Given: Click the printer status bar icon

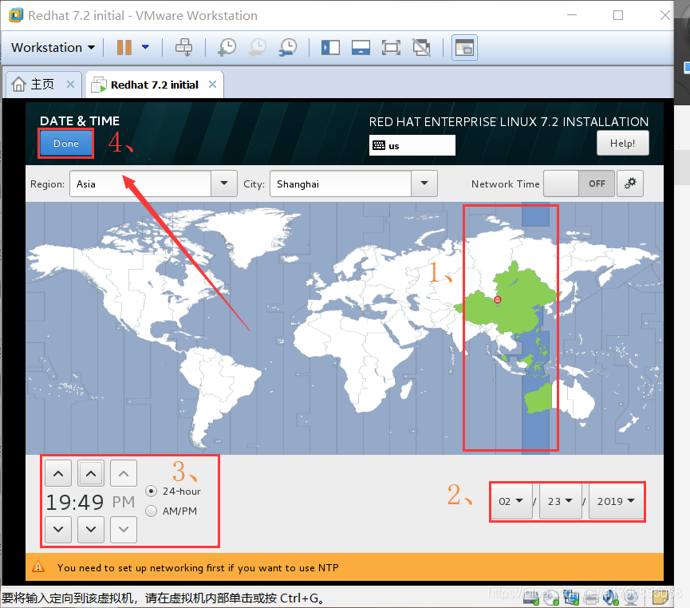Looking at the screenshot, I should point(591,598).
